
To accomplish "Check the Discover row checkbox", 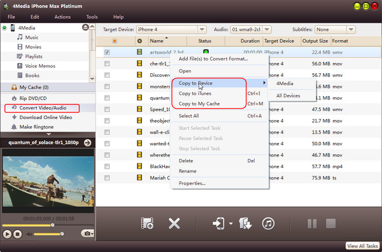I will [107, 75].
